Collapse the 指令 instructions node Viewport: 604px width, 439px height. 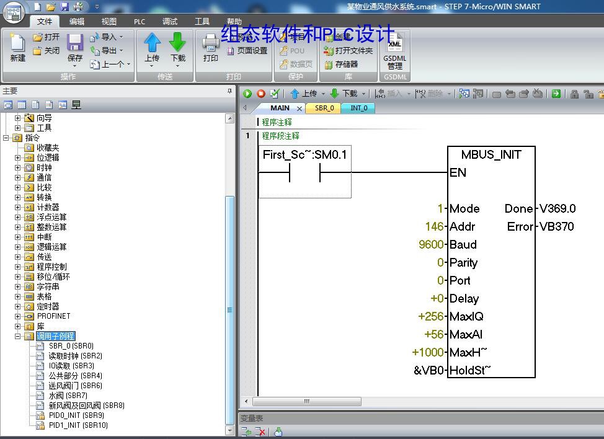pos(6,138)
